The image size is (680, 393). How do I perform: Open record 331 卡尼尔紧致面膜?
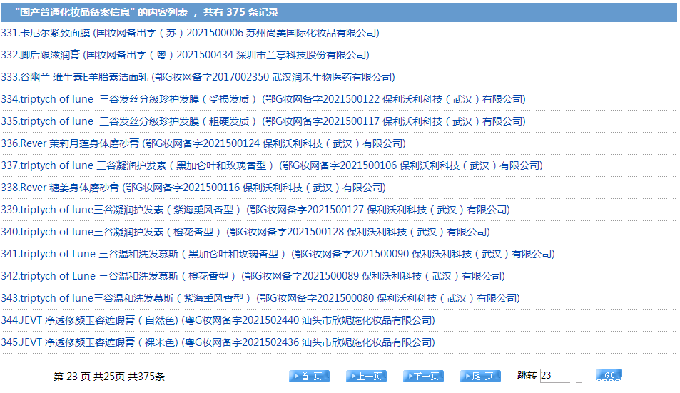pyautogui.click(x=191, y=33)
